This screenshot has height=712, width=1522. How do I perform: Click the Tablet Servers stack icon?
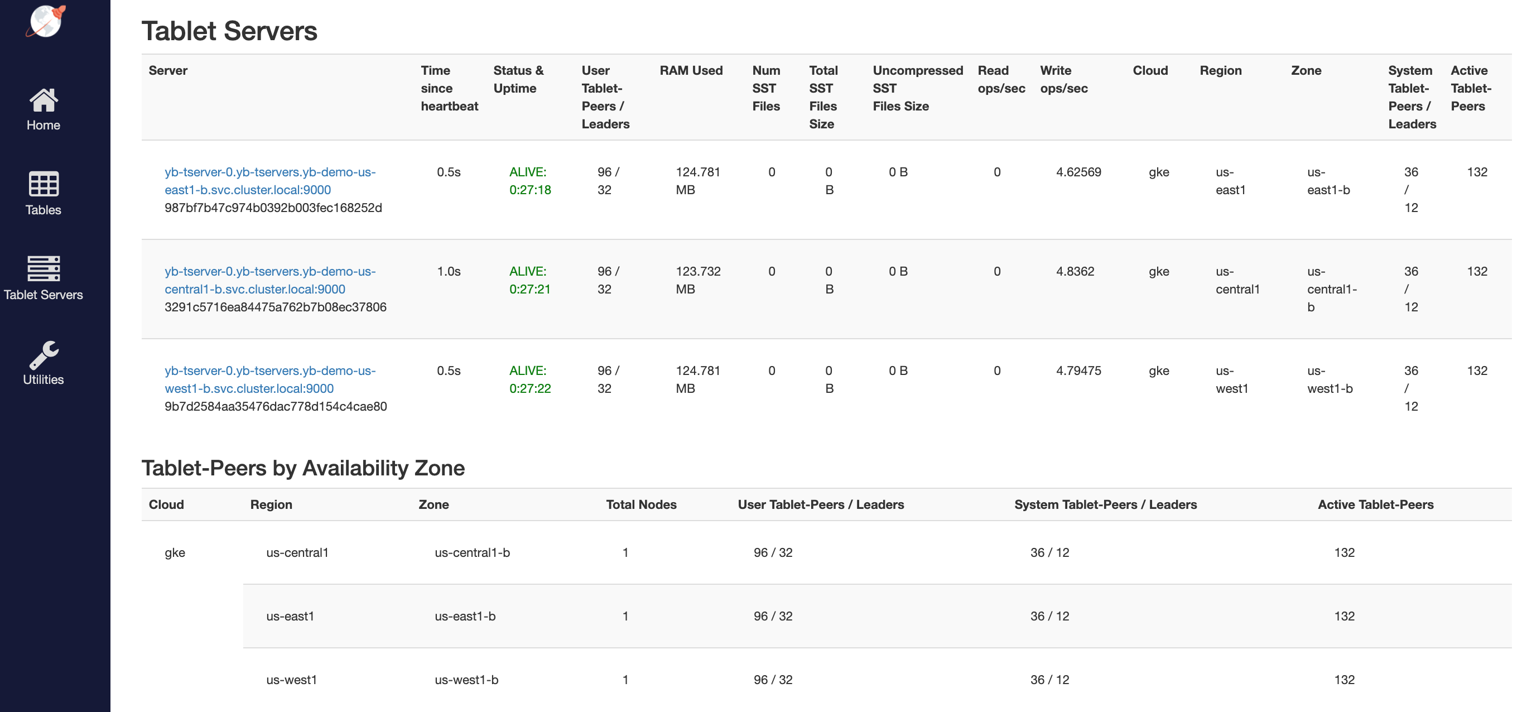pyautogui.click(x=43, y=269)
